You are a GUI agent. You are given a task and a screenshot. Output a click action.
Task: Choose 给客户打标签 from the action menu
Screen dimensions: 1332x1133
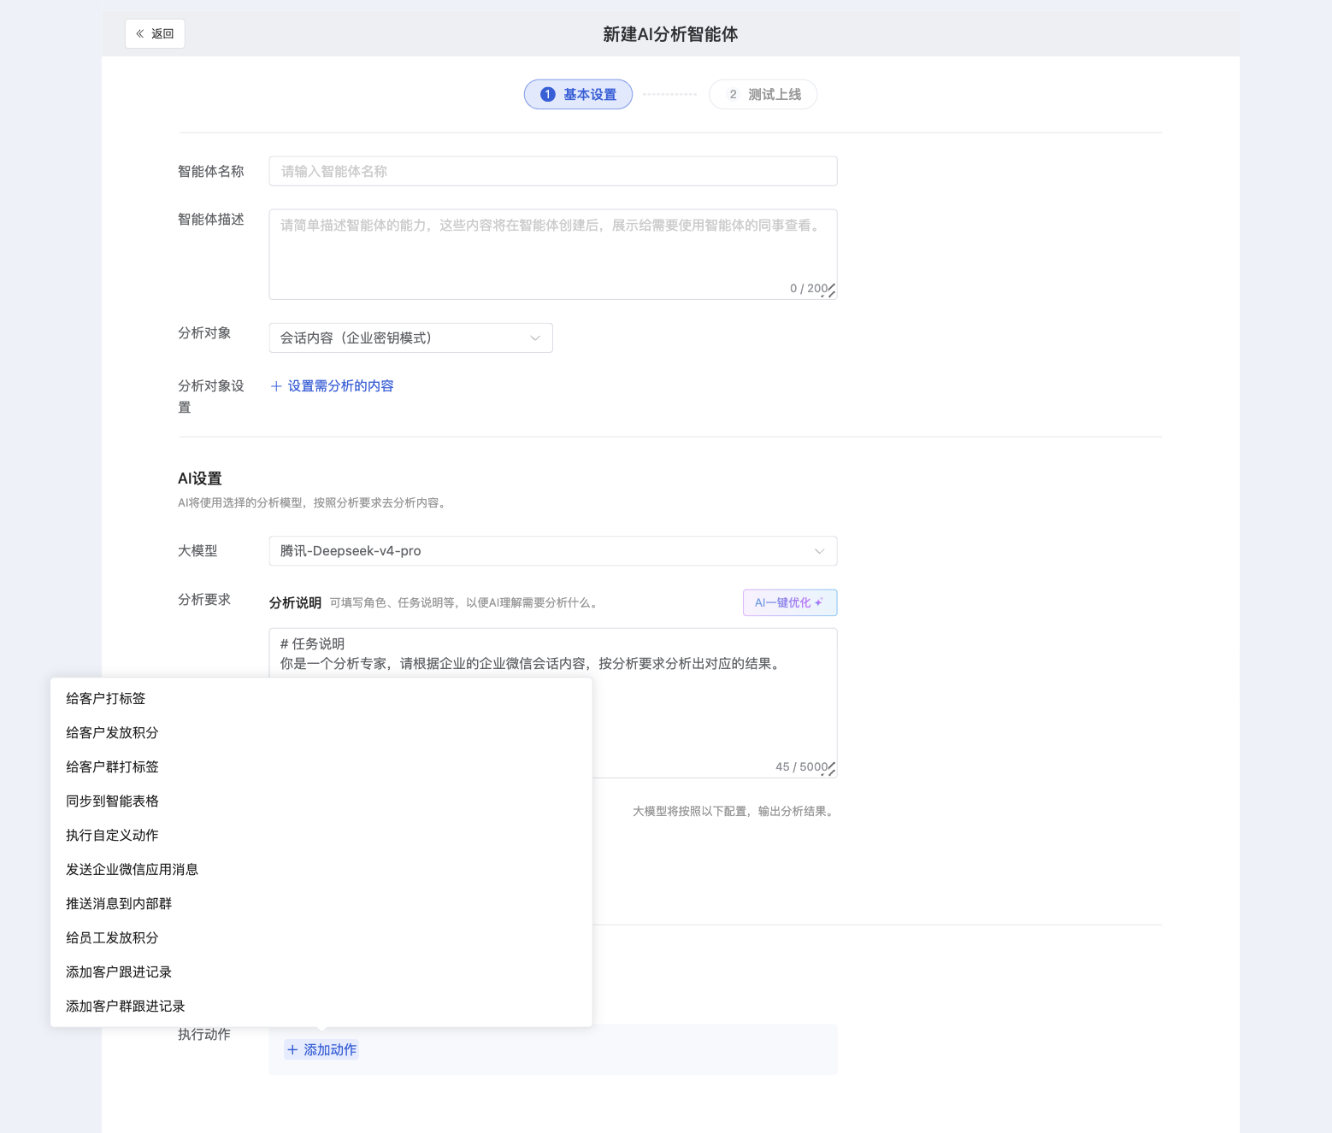click(321, 699)
